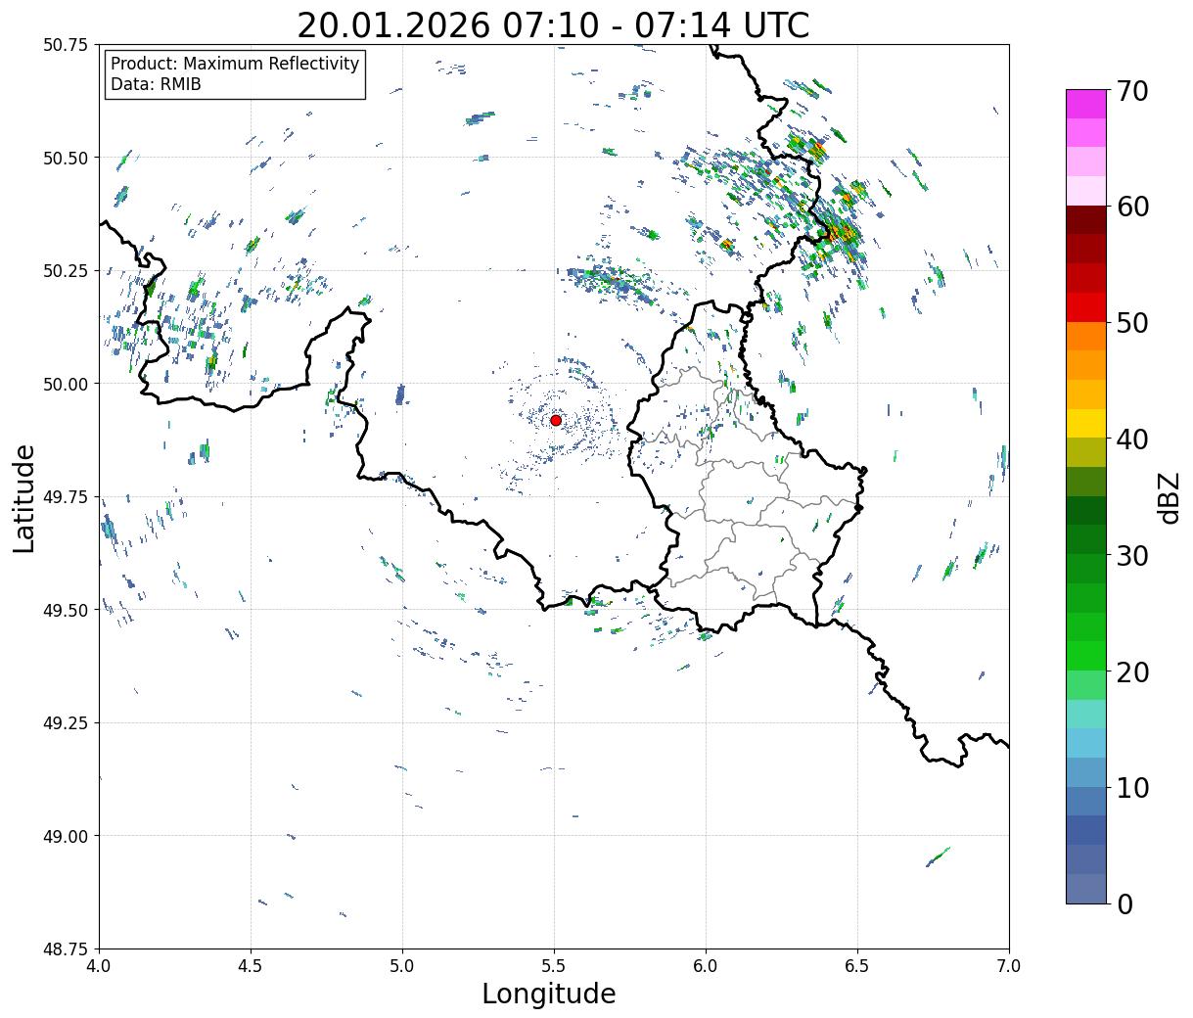Click the latitude tick label 50.00

coord(66,384)
